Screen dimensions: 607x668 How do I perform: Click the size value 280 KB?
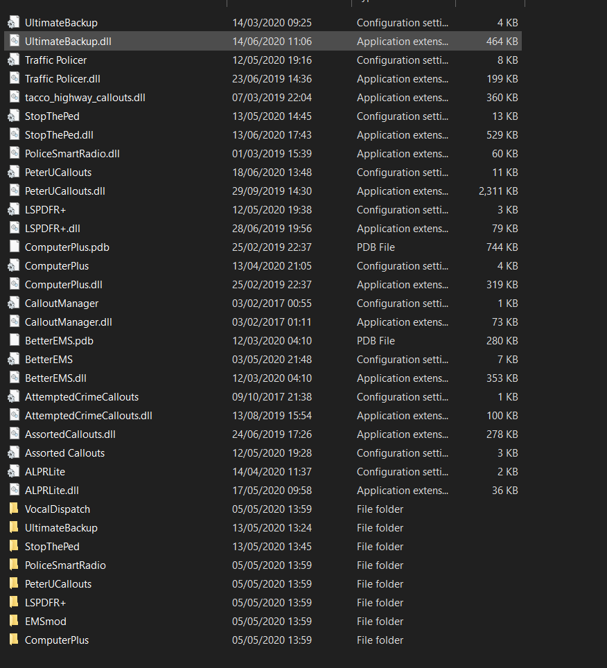pos(502,341)
